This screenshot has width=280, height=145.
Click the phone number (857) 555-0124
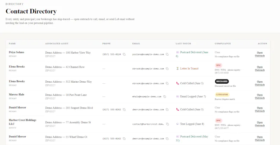click(112, 54)
